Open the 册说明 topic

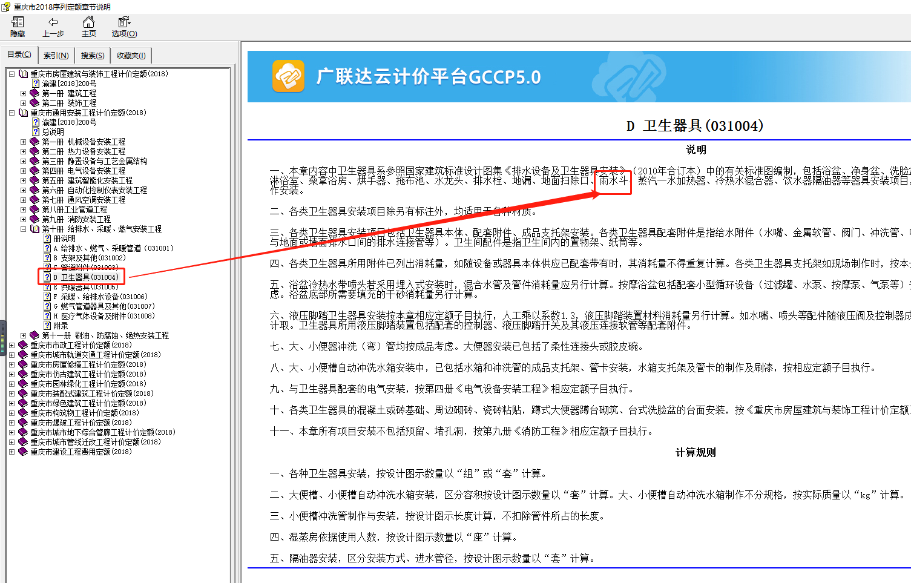[x=65, y=239]
